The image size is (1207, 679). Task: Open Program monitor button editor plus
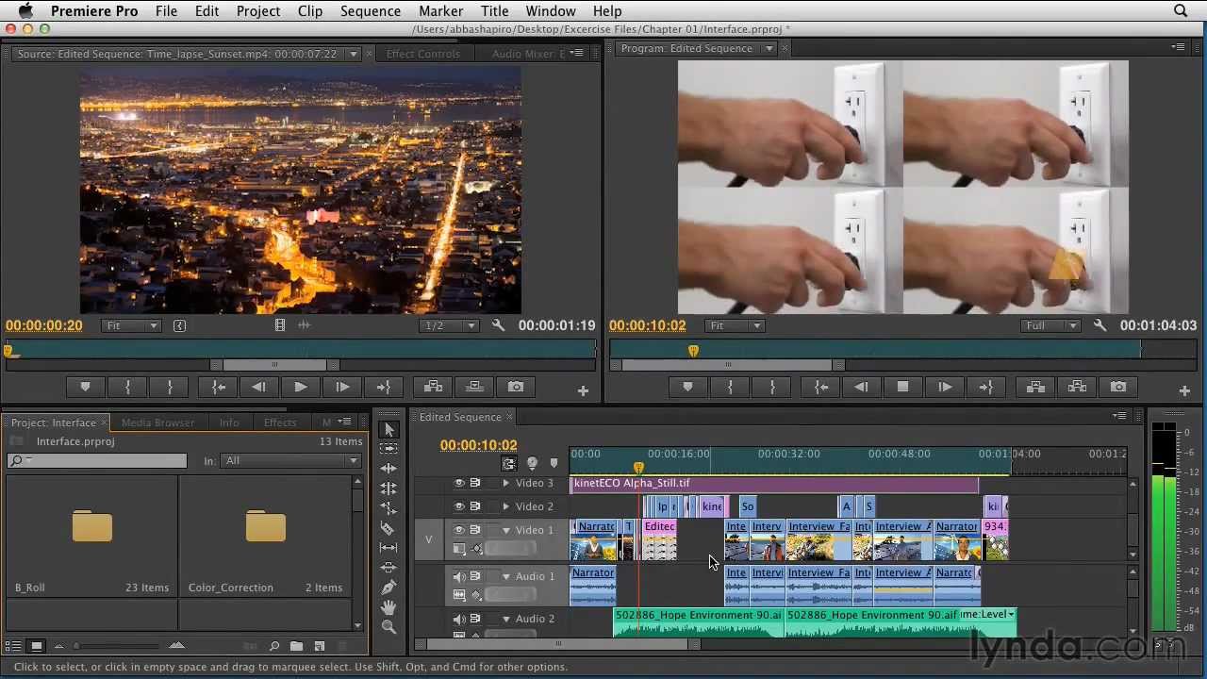click(x=1184, y=390)
